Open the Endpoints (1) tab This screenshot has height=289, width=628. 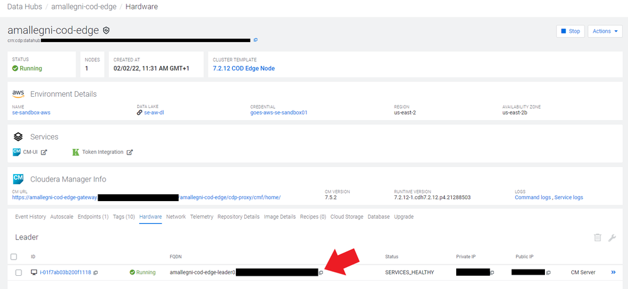93,217
